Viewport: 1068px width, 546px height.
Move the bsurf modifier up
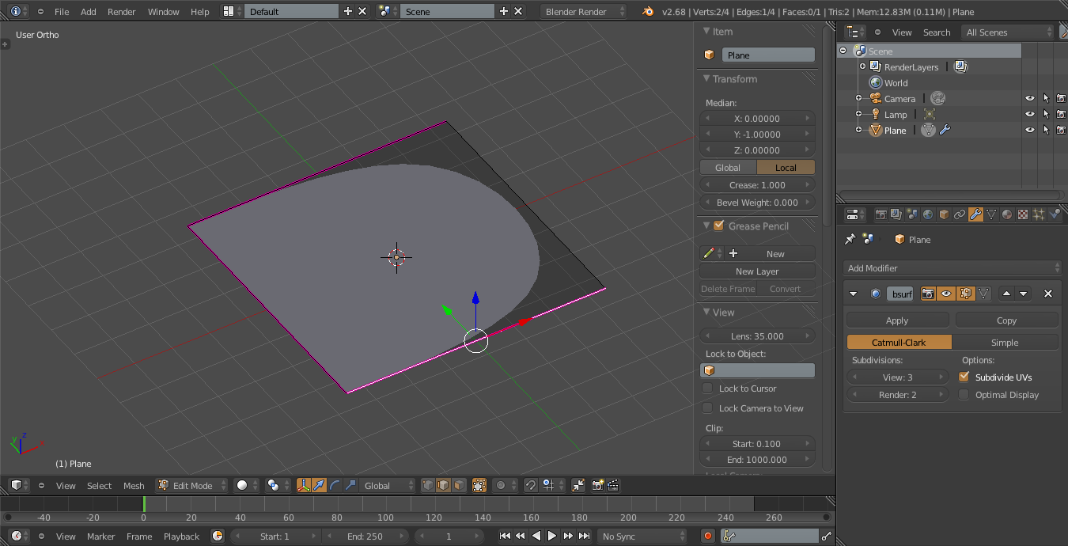(1006, 294)
